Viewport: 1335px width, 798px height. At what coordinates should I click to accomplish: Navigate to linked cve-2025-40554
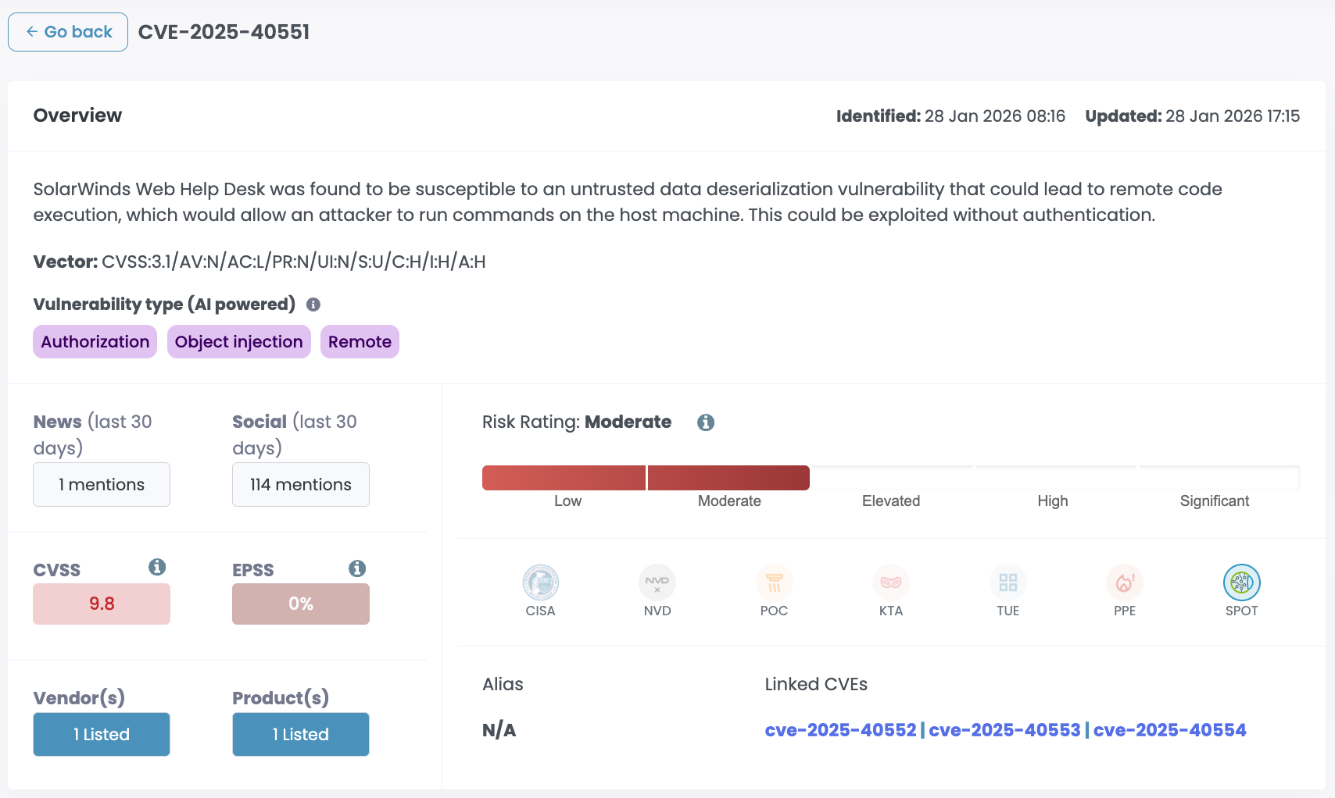(x=1169, y=730)
